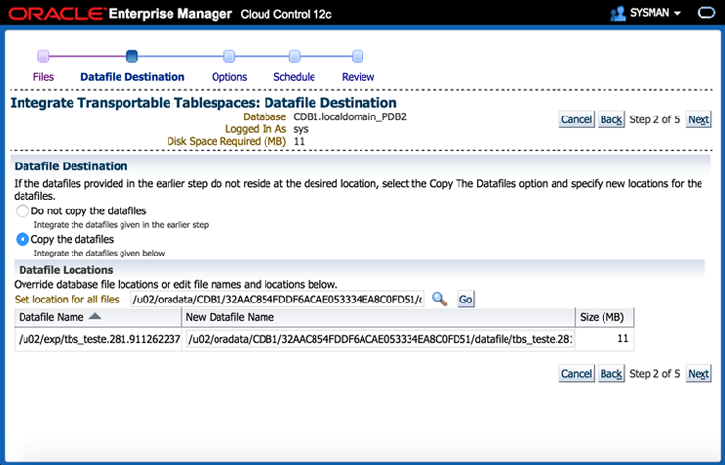The width and height of the screenshot is (725, 465).
Task: Click the Oracle logo
Action: [57, 14]
